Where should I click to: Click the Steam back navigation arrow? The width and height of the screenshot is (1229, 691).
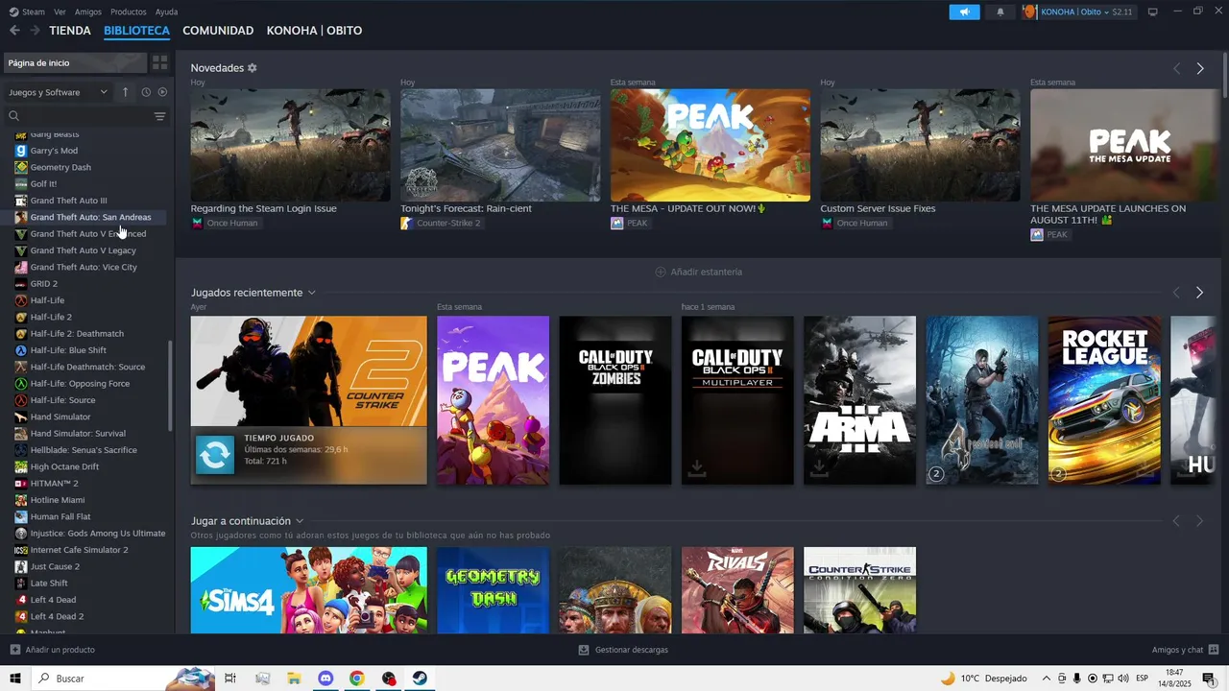coord(14,31)
